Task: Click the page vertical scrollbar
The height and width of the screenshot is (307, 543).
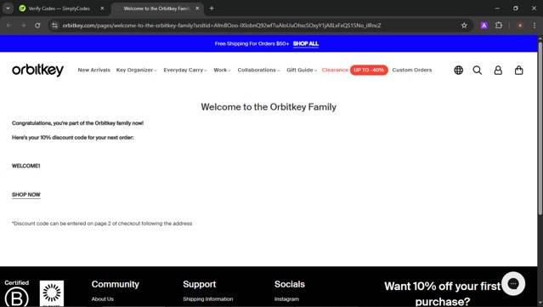Action: [540, 128]
